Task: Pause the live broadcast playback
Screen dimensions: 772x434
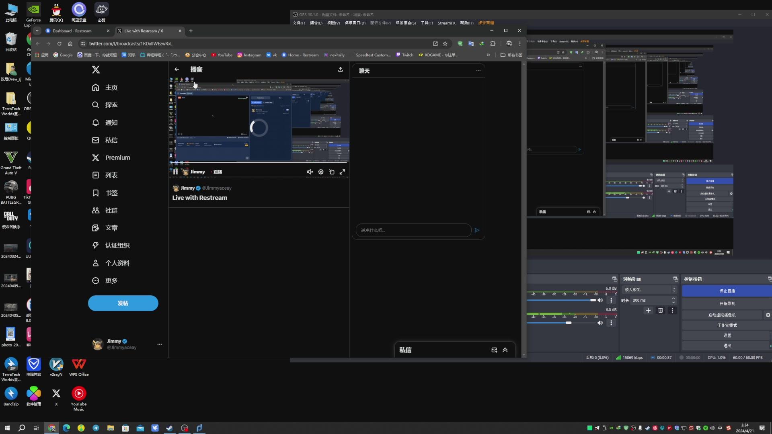Action: [176, 172]
